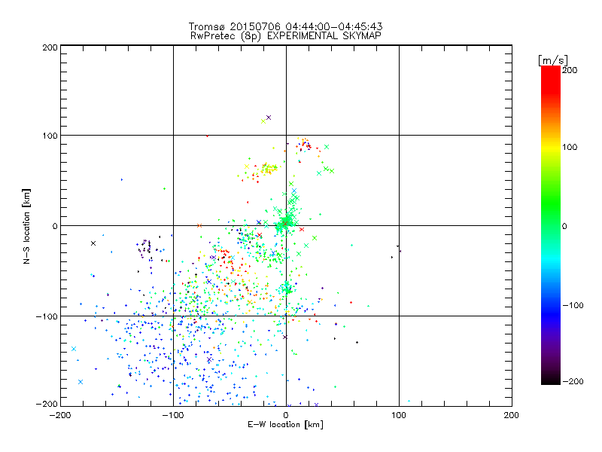The width and height of the screenshot is (602, 452).
Task: Click the yellow X marker beside the top purple X
Action: click(263, 121)
